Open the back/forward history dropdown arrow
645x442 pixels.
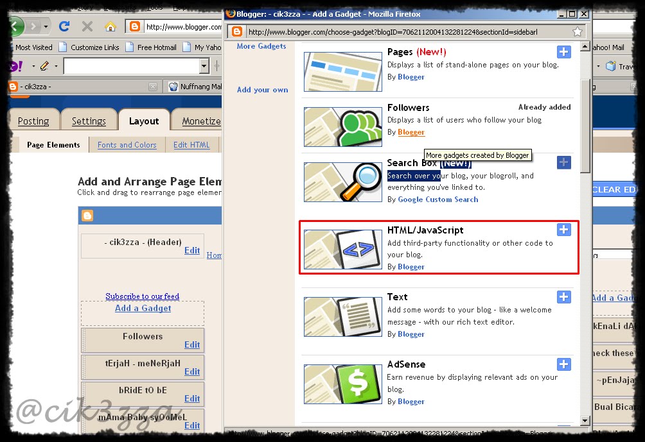(46, 27)
